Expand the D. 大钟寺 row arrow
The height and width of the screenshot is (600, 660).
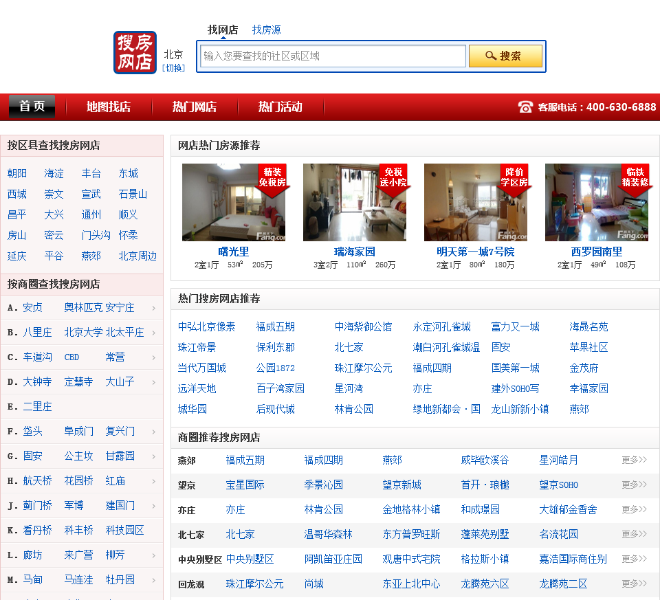154,382
